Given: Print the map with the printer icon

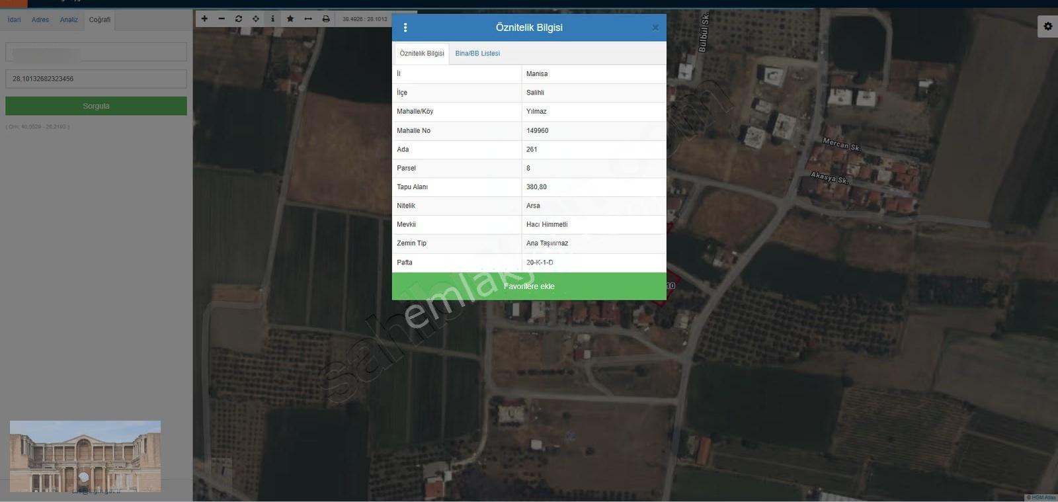Looking at the screenshot, I should pos(326,19).
